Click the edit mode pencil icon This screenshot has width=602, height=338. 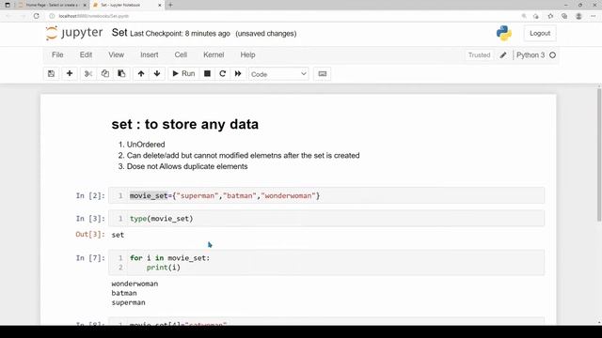tap(503, 55)
